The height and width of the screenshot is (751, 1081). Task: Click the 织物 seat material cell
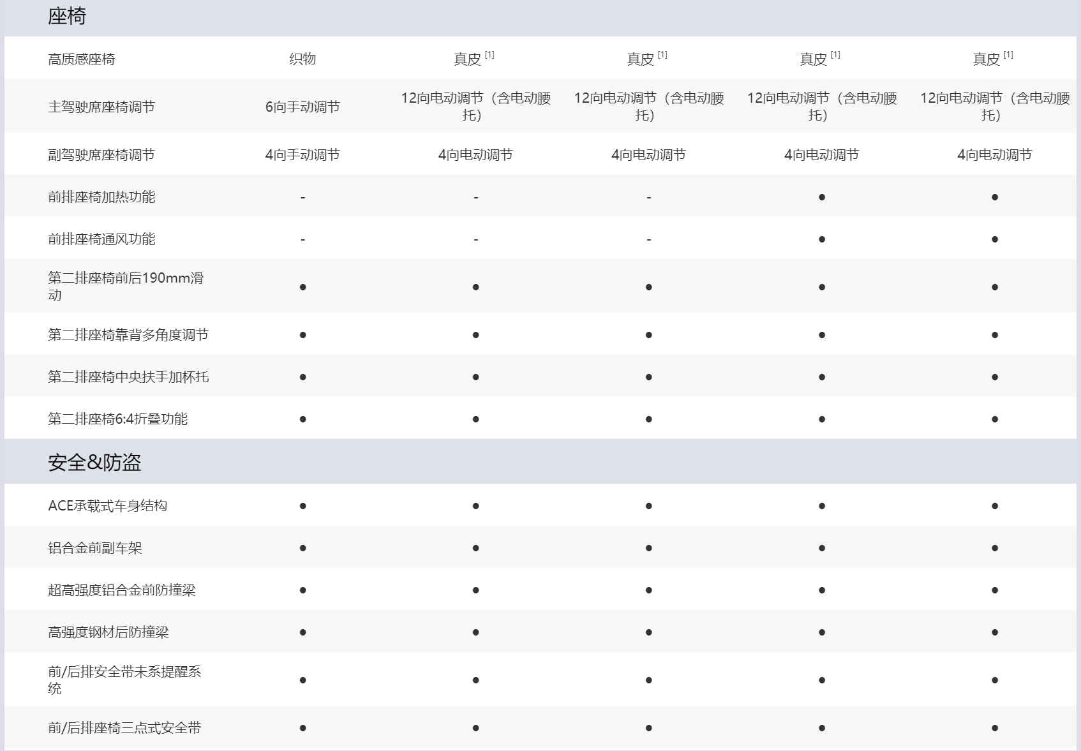point(302,59)
